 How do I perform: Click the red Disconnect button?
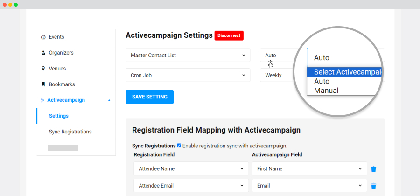coord(229,35)
